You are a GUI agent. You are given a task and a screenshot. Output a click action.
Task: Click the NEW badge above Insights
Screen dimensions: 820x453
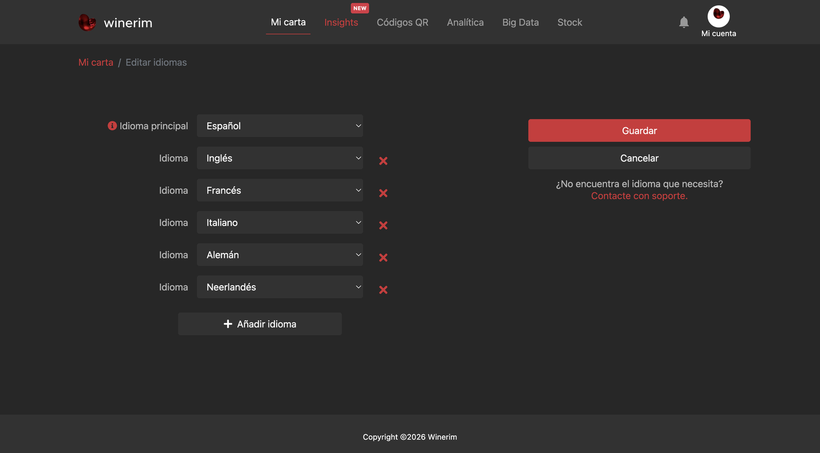click(x=360, y=8)
